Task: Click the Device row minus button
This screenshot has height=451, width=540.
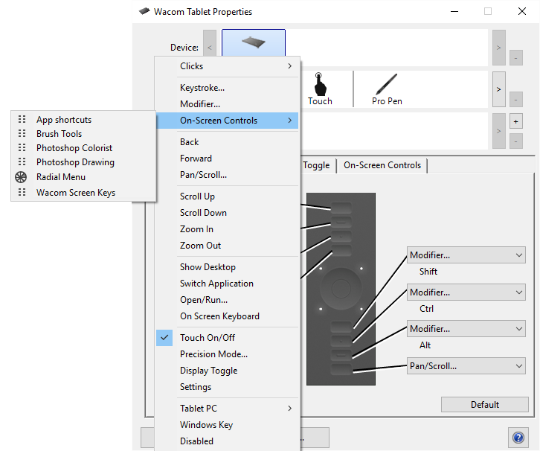Action: point(516,58)
